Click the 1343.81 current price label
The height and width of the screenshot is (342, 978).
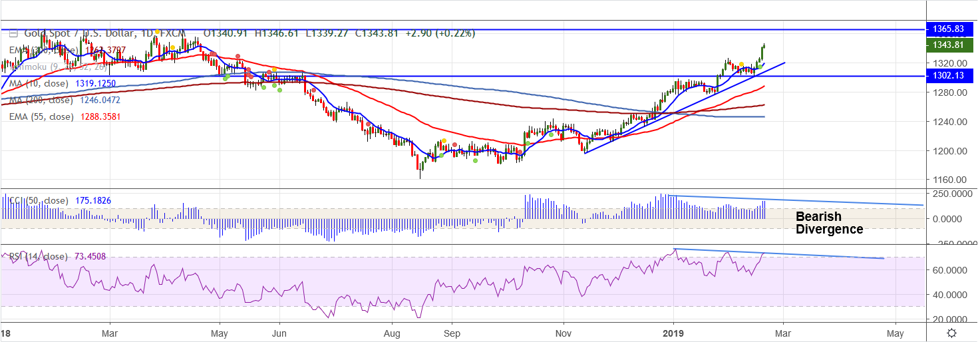949,45
